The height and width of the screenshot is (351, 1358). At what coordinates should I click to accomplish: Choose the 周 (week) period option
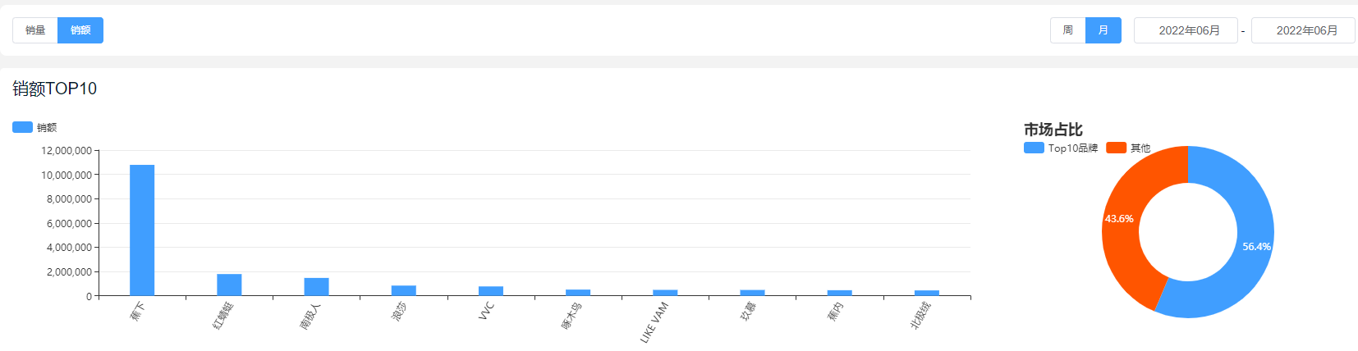[1067, 30]
